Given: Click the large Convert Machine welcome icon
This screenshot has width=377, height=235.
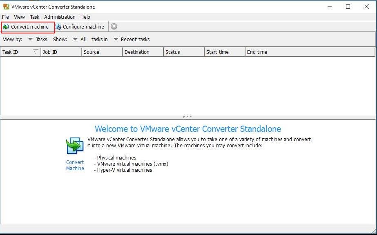Looking at the screenshot, I should 75,146.
